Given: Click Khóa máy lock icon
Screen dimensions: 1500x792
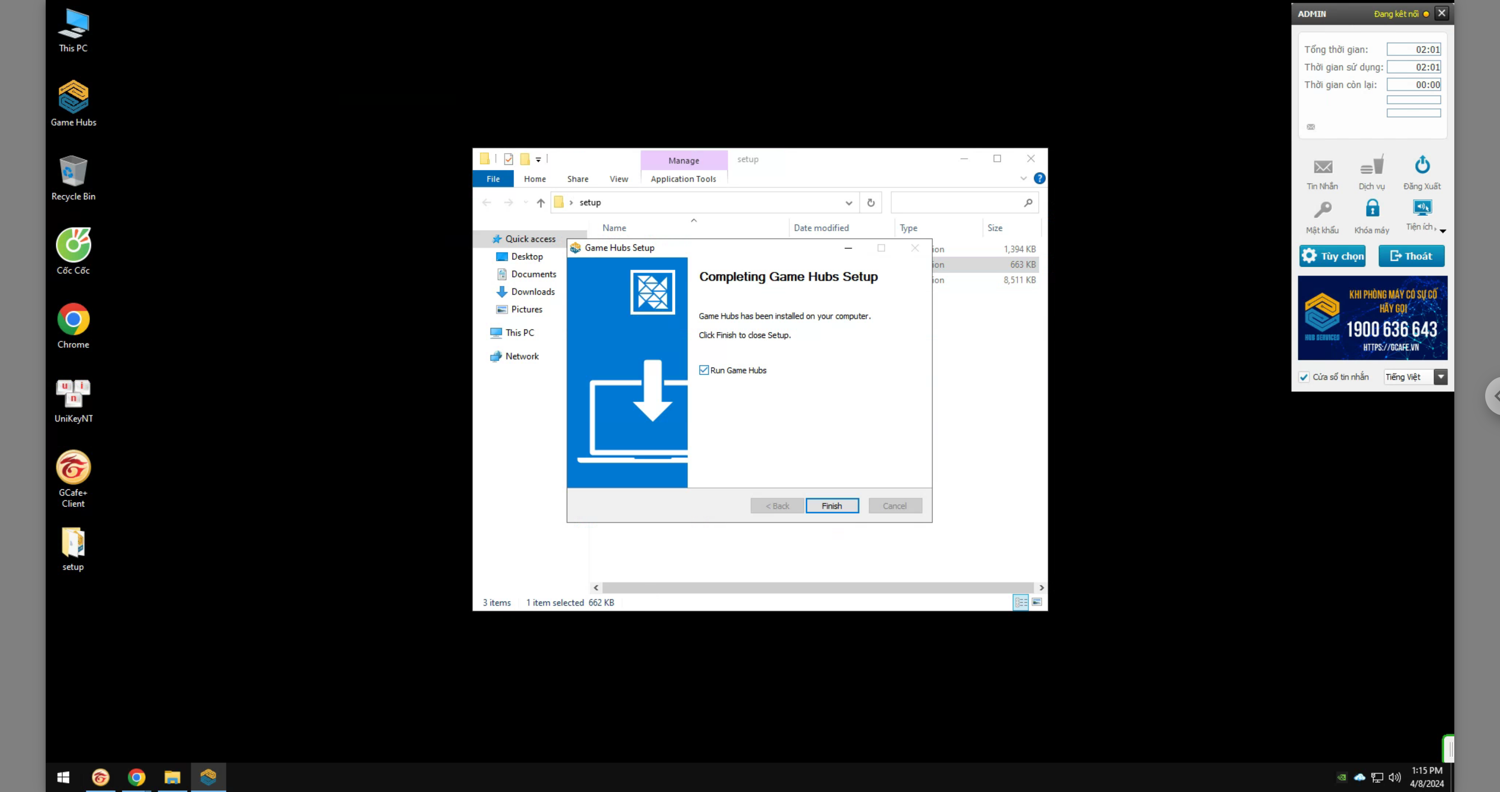Looking at the screenshot, I should [x=1372, y=217].
